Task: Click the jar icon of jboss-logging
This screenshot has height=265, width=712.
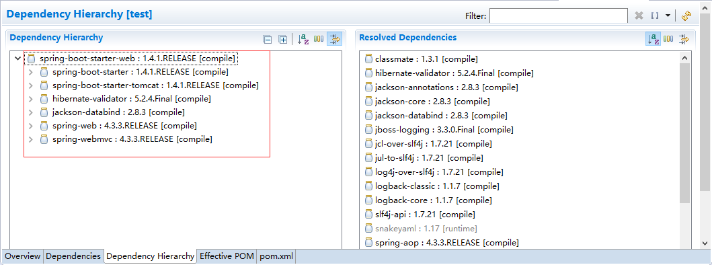Action: [368, 130]
